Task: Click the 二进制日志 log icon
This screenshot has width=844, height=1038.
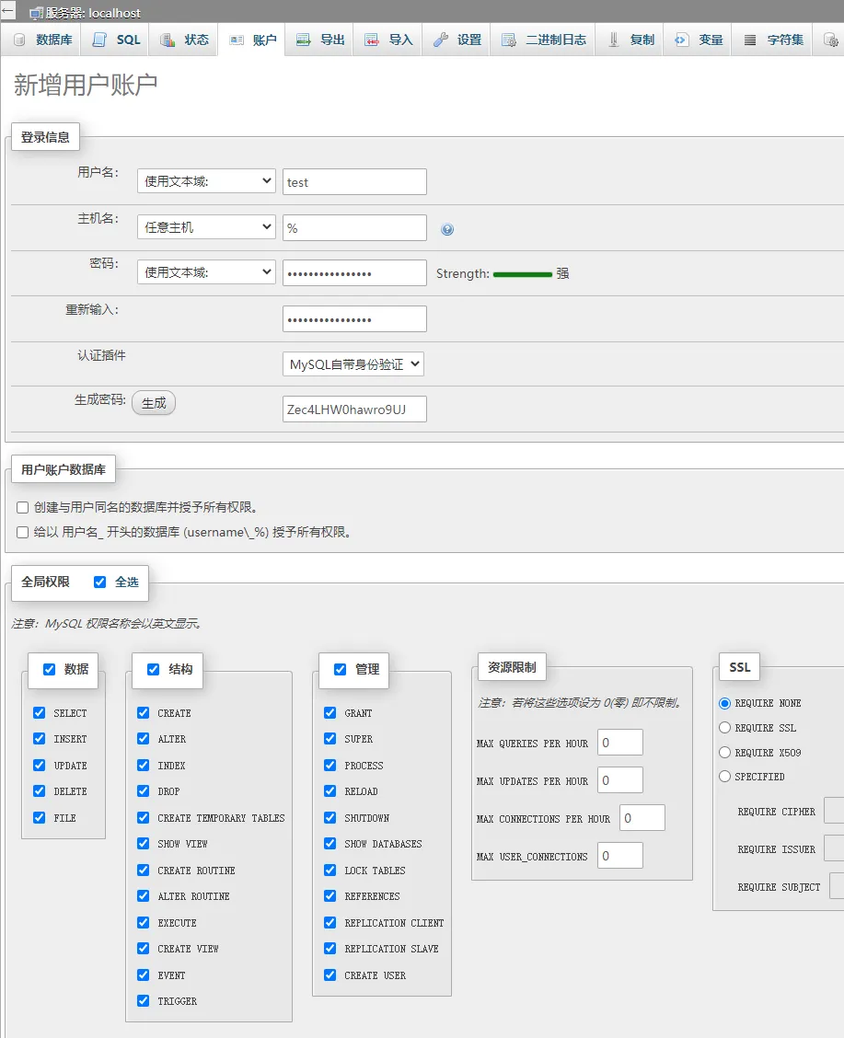Action: click(508, 40)
